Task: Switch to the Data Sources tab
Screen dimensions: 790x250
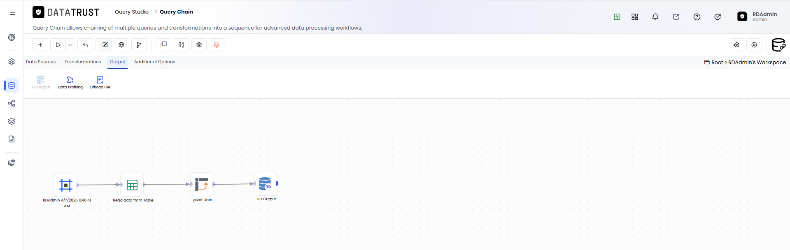Action: pos(41,62)
